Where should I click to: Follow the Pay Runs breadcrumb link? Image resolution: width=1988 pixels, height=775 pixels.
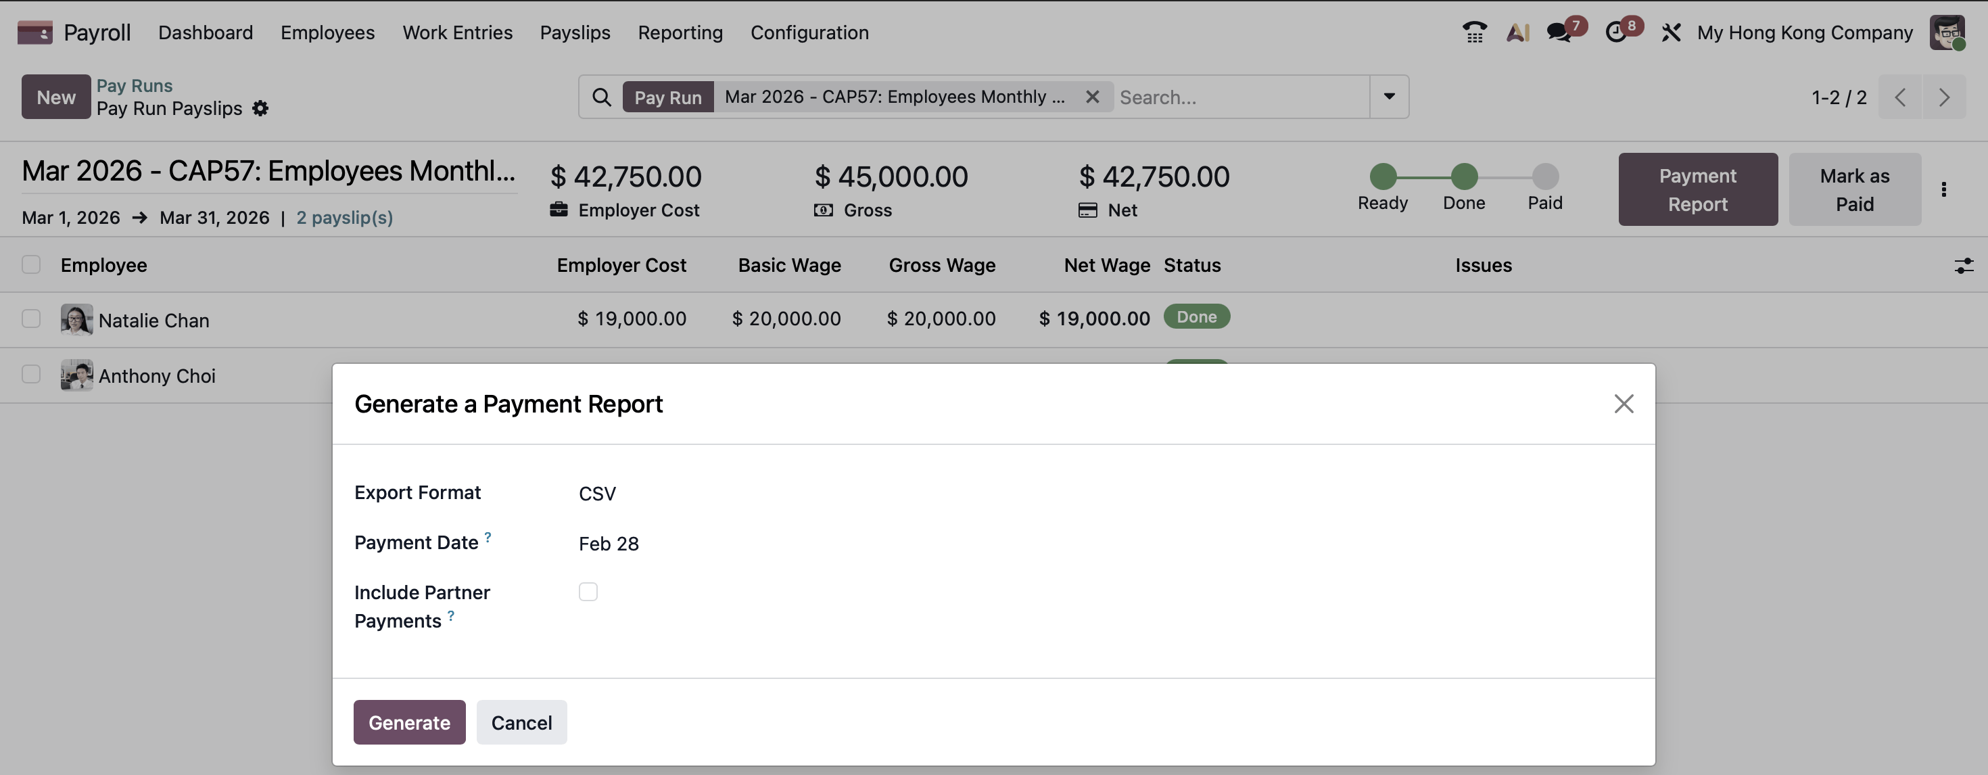(x=135, y=85)
